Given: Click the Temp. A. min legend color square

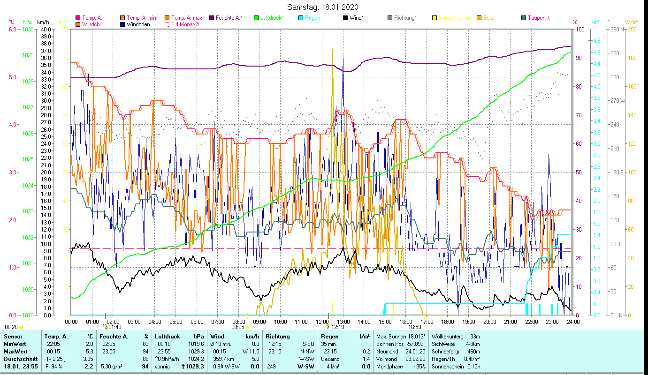Looking at the screenshot, I should (x=122, y=18).
